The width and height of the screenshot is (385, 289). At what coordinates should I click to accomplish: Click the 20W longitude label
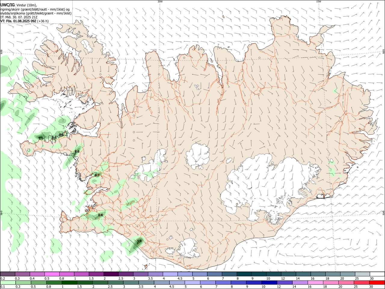[x=160, y=2]
